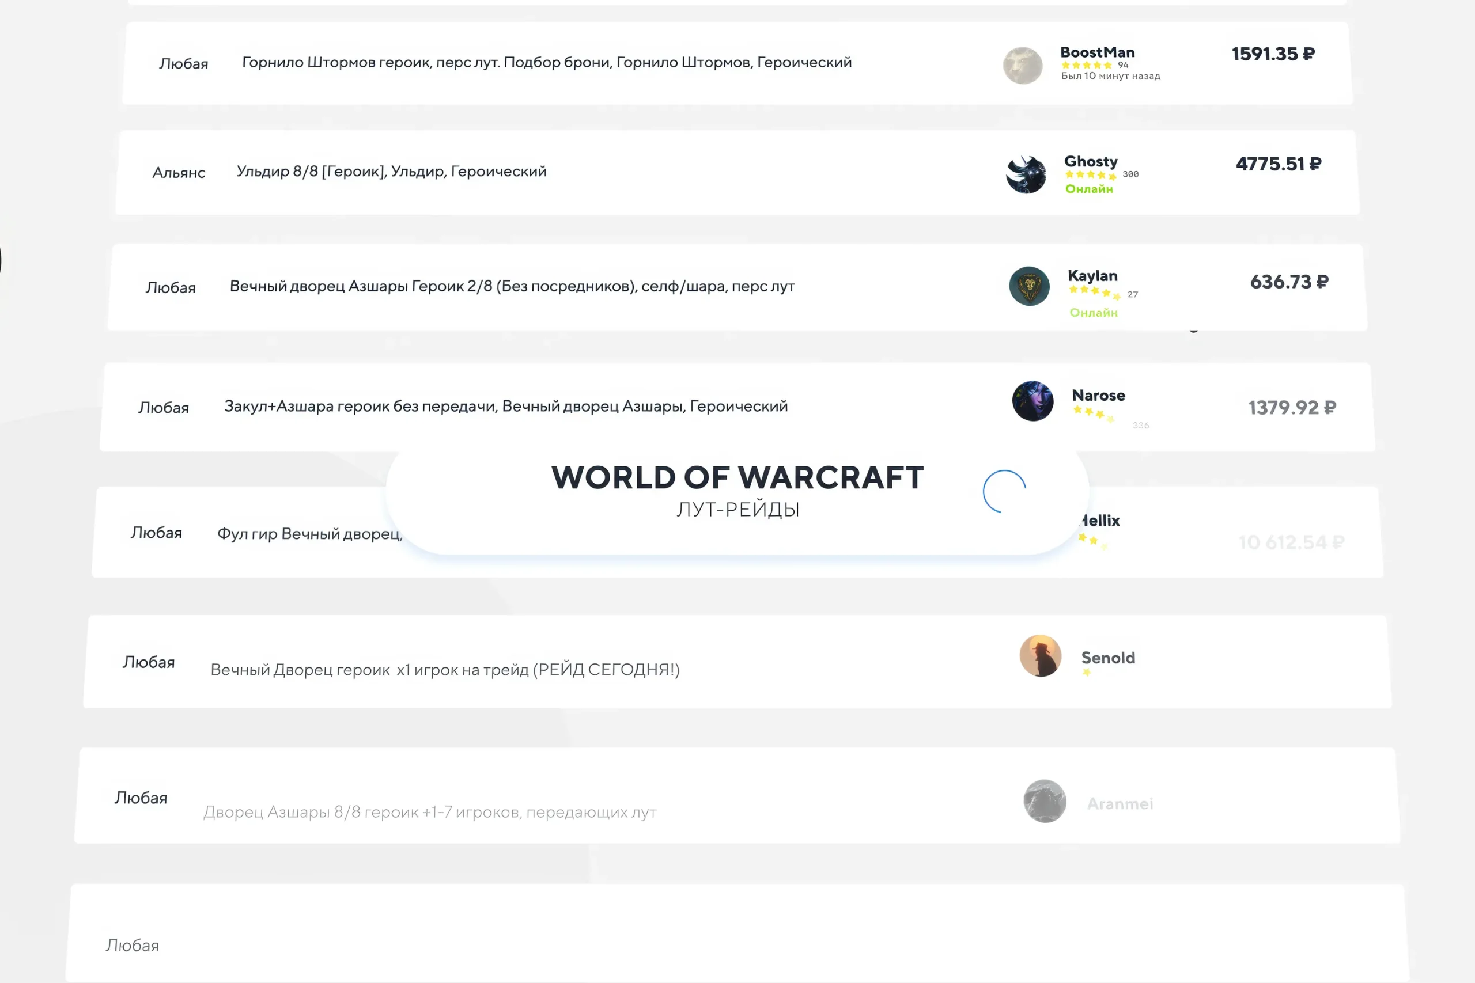Open Senold seller profile name
Viewport: 1475px width, 983px height.
pos(1108,658)
